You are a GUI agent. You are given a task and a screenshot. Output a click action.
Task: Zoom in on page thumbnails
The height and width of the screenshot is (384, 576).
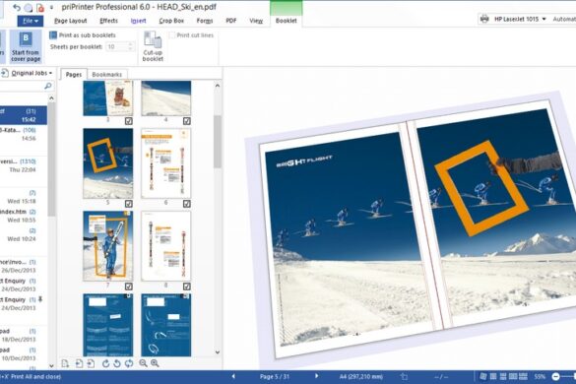pyautogui.click(x=155, y=363)
